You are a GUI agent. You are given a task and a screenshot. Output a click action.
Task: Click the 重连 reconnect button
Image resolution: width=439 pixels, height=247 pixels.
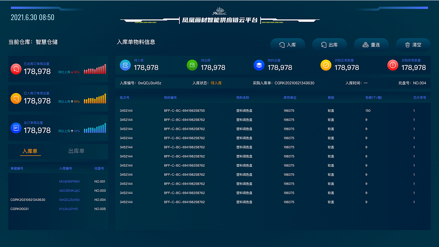coord(371,45)
